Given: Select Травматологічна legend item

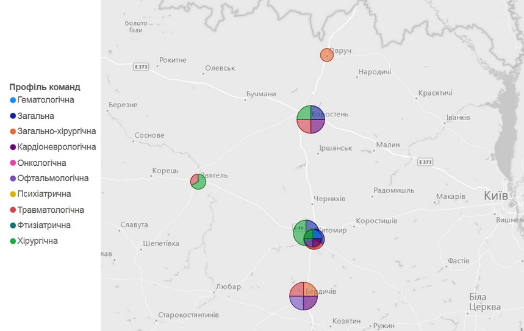Looking at the screenshot, I should click(x=51, y=210).
